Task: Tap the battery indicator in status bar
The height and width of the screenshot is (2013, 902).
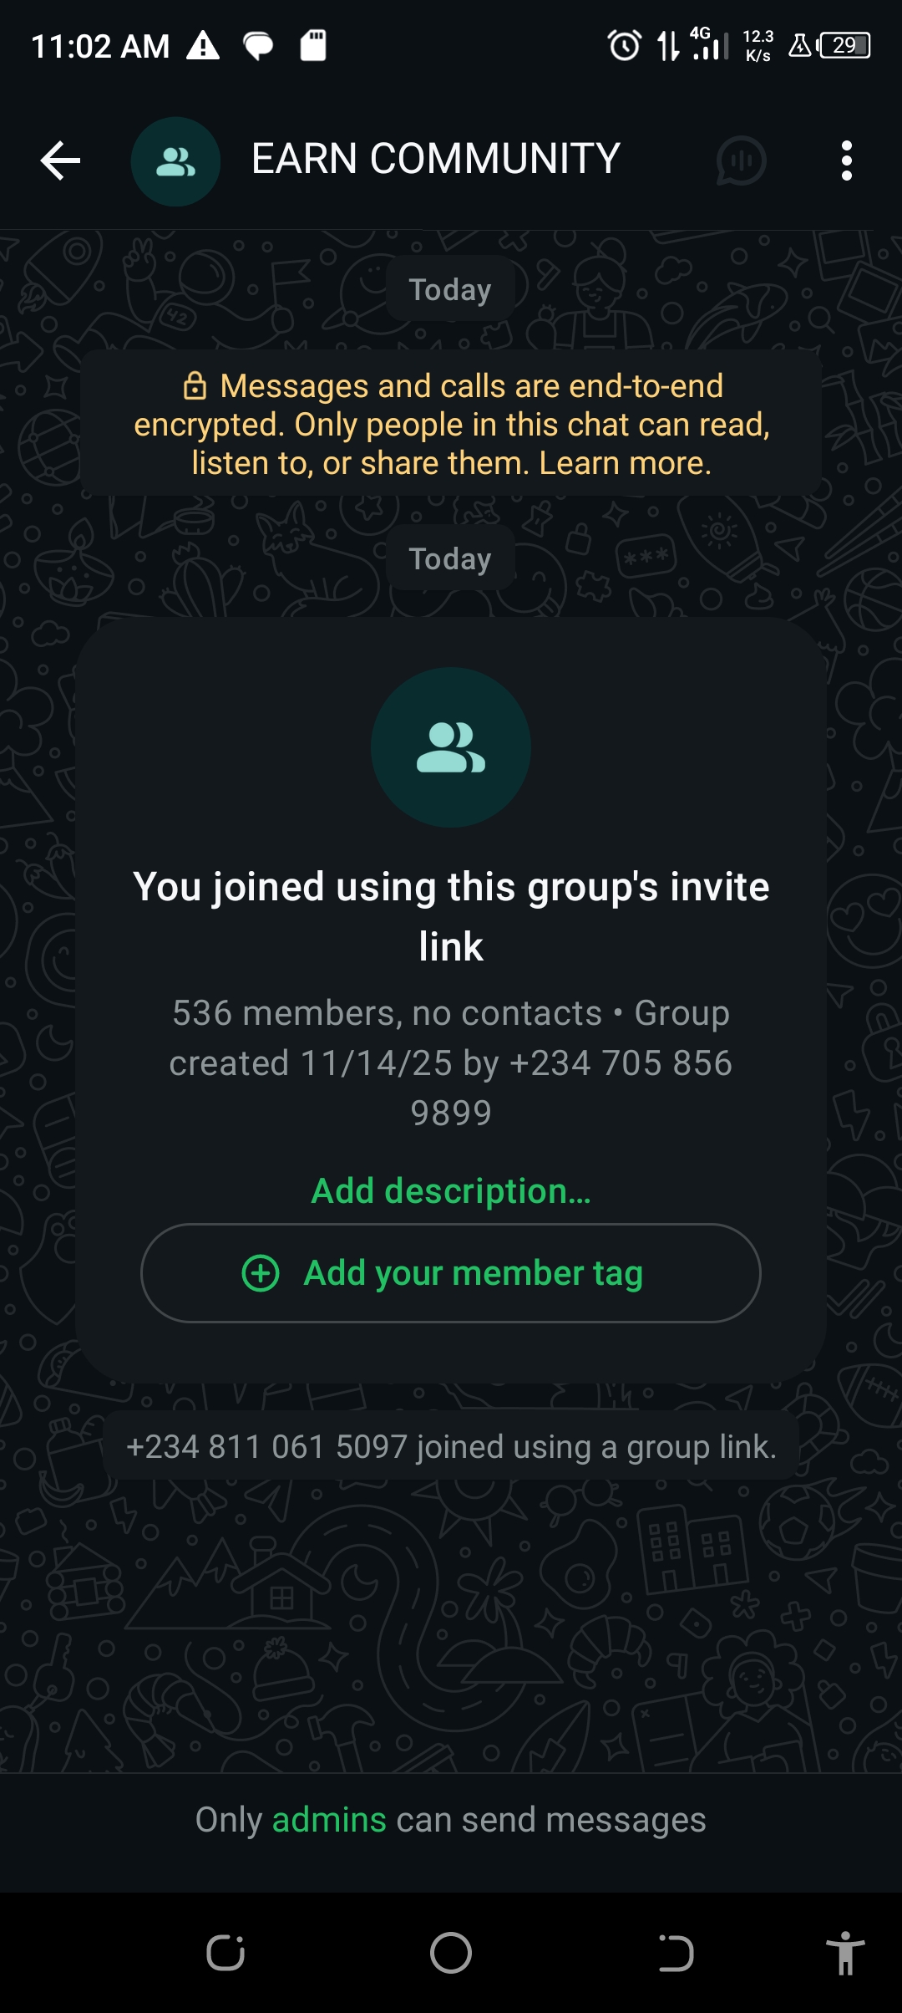Action: click(844, 45)
